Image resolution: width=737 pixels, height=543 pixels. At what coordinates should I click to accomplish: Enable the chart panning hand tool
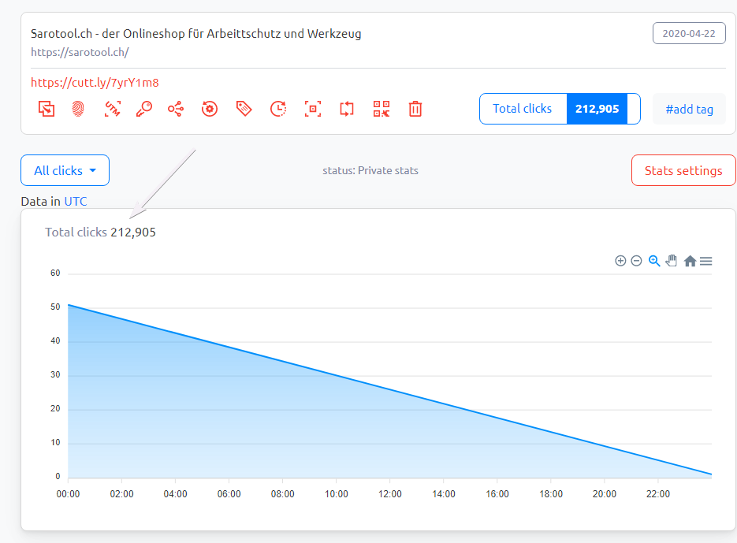[x=672, y=261]
